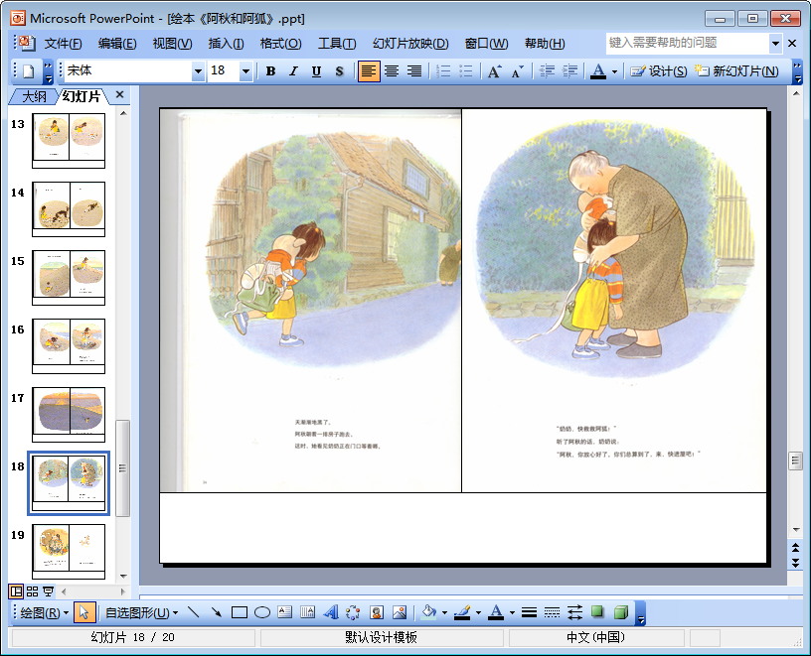The width and height of the screenshot is (811, 656).
Task: Select the Line drawing tool
Action: (194, 613)
